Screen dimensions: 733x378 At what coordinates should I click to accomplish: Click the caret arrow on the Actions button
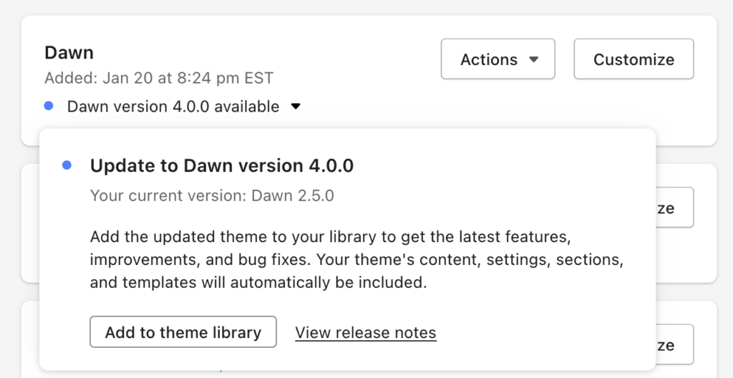click(x=533, y=59)
